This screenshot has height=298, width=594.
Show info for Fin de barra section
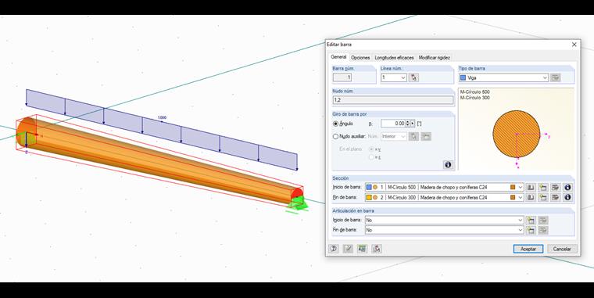(x=567, y=198)
